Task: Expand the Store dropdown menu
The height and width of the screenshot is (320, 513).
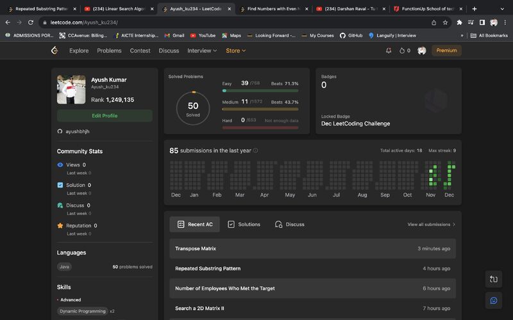Action: pos(235,51)
